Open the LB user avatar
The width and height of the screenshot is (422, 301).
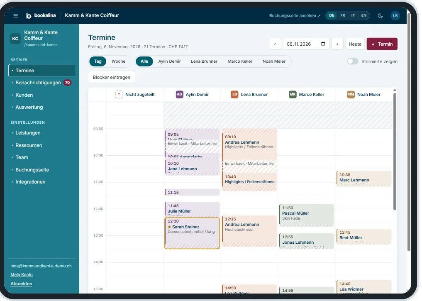click(395, 16)
